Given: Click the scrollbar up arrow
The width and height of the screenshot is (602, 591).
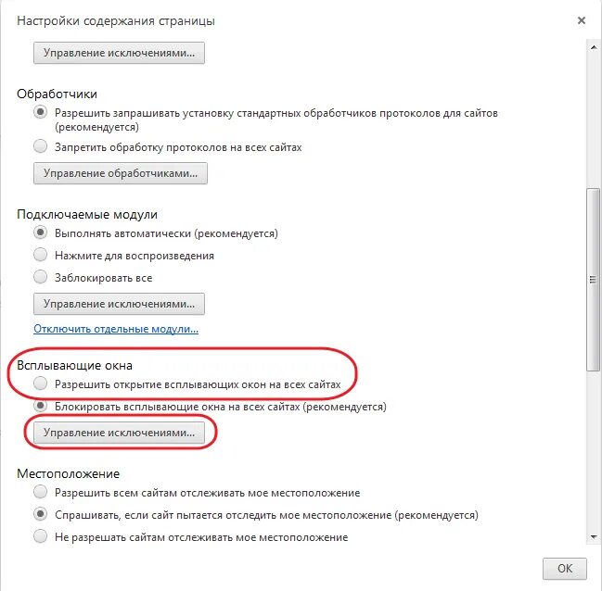Looking at the screenshot, I should [594, 47].
